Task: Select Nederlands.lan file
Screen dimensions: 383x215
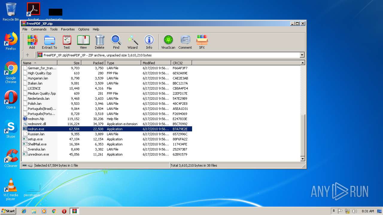Action: [x=107, y=99]
